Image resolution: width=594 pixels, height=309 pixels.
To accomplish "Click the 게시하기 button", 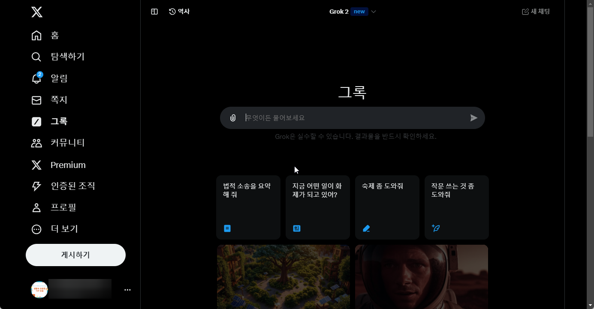I will 75,255.
